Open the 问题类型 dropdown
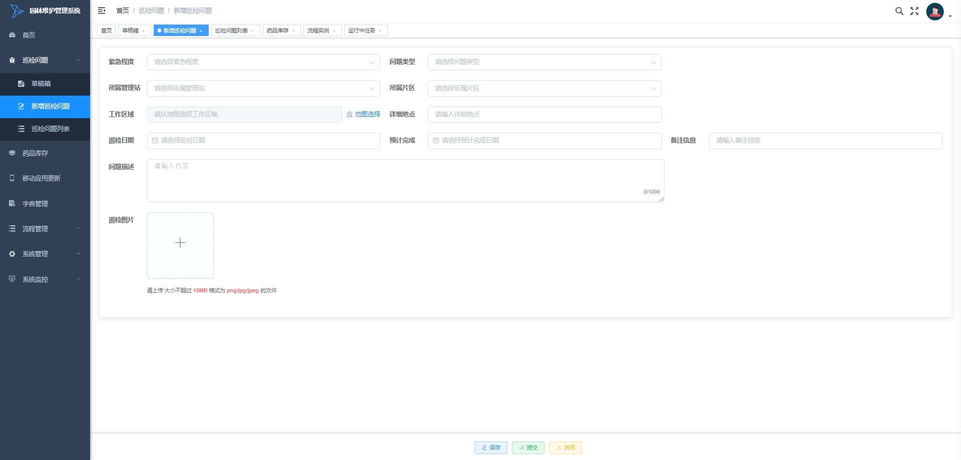Image resolution: width=961 pixels, height=460 pixels. (545, 62)
